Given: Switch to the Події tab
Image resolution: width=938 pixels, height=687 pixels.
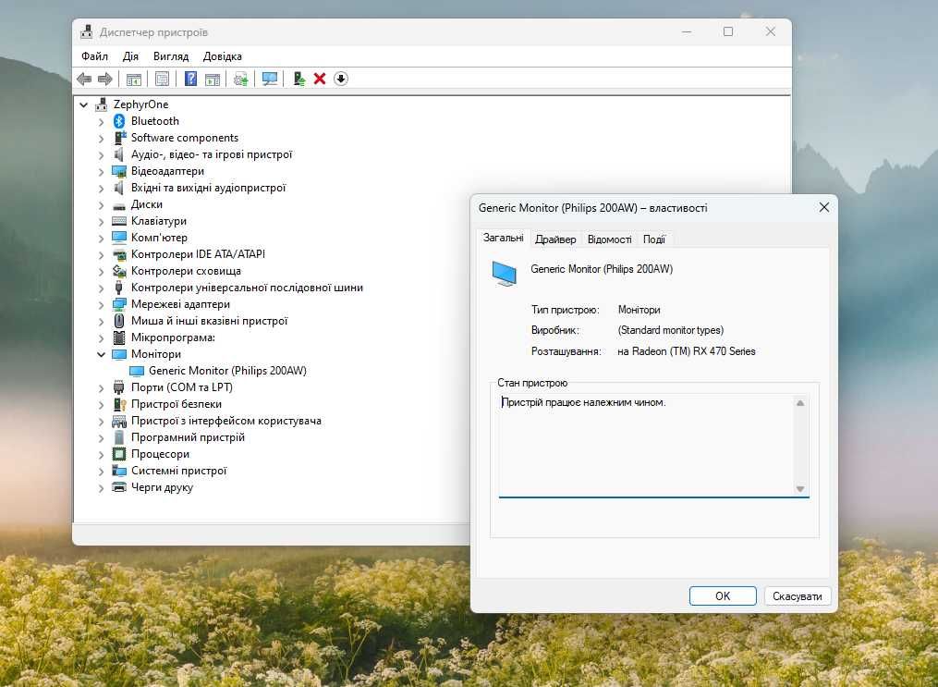Looking at the screenshot, I should click(x=654, y=239).
